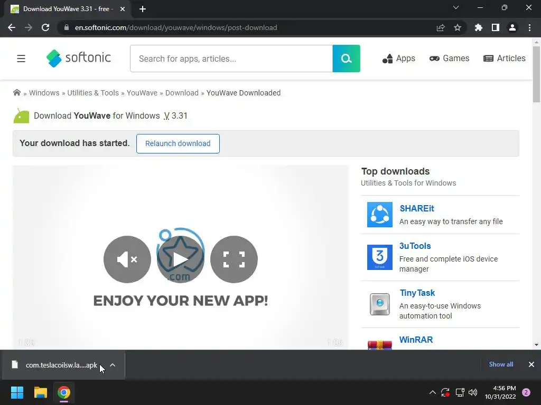Go back to the previous page

coord(12,27)
